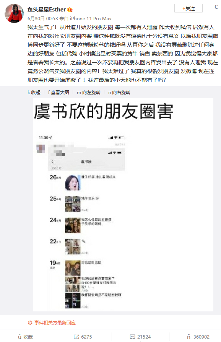Collapse the image with 收起
This screenshot has width=221, height=342.
click(34, 93)
